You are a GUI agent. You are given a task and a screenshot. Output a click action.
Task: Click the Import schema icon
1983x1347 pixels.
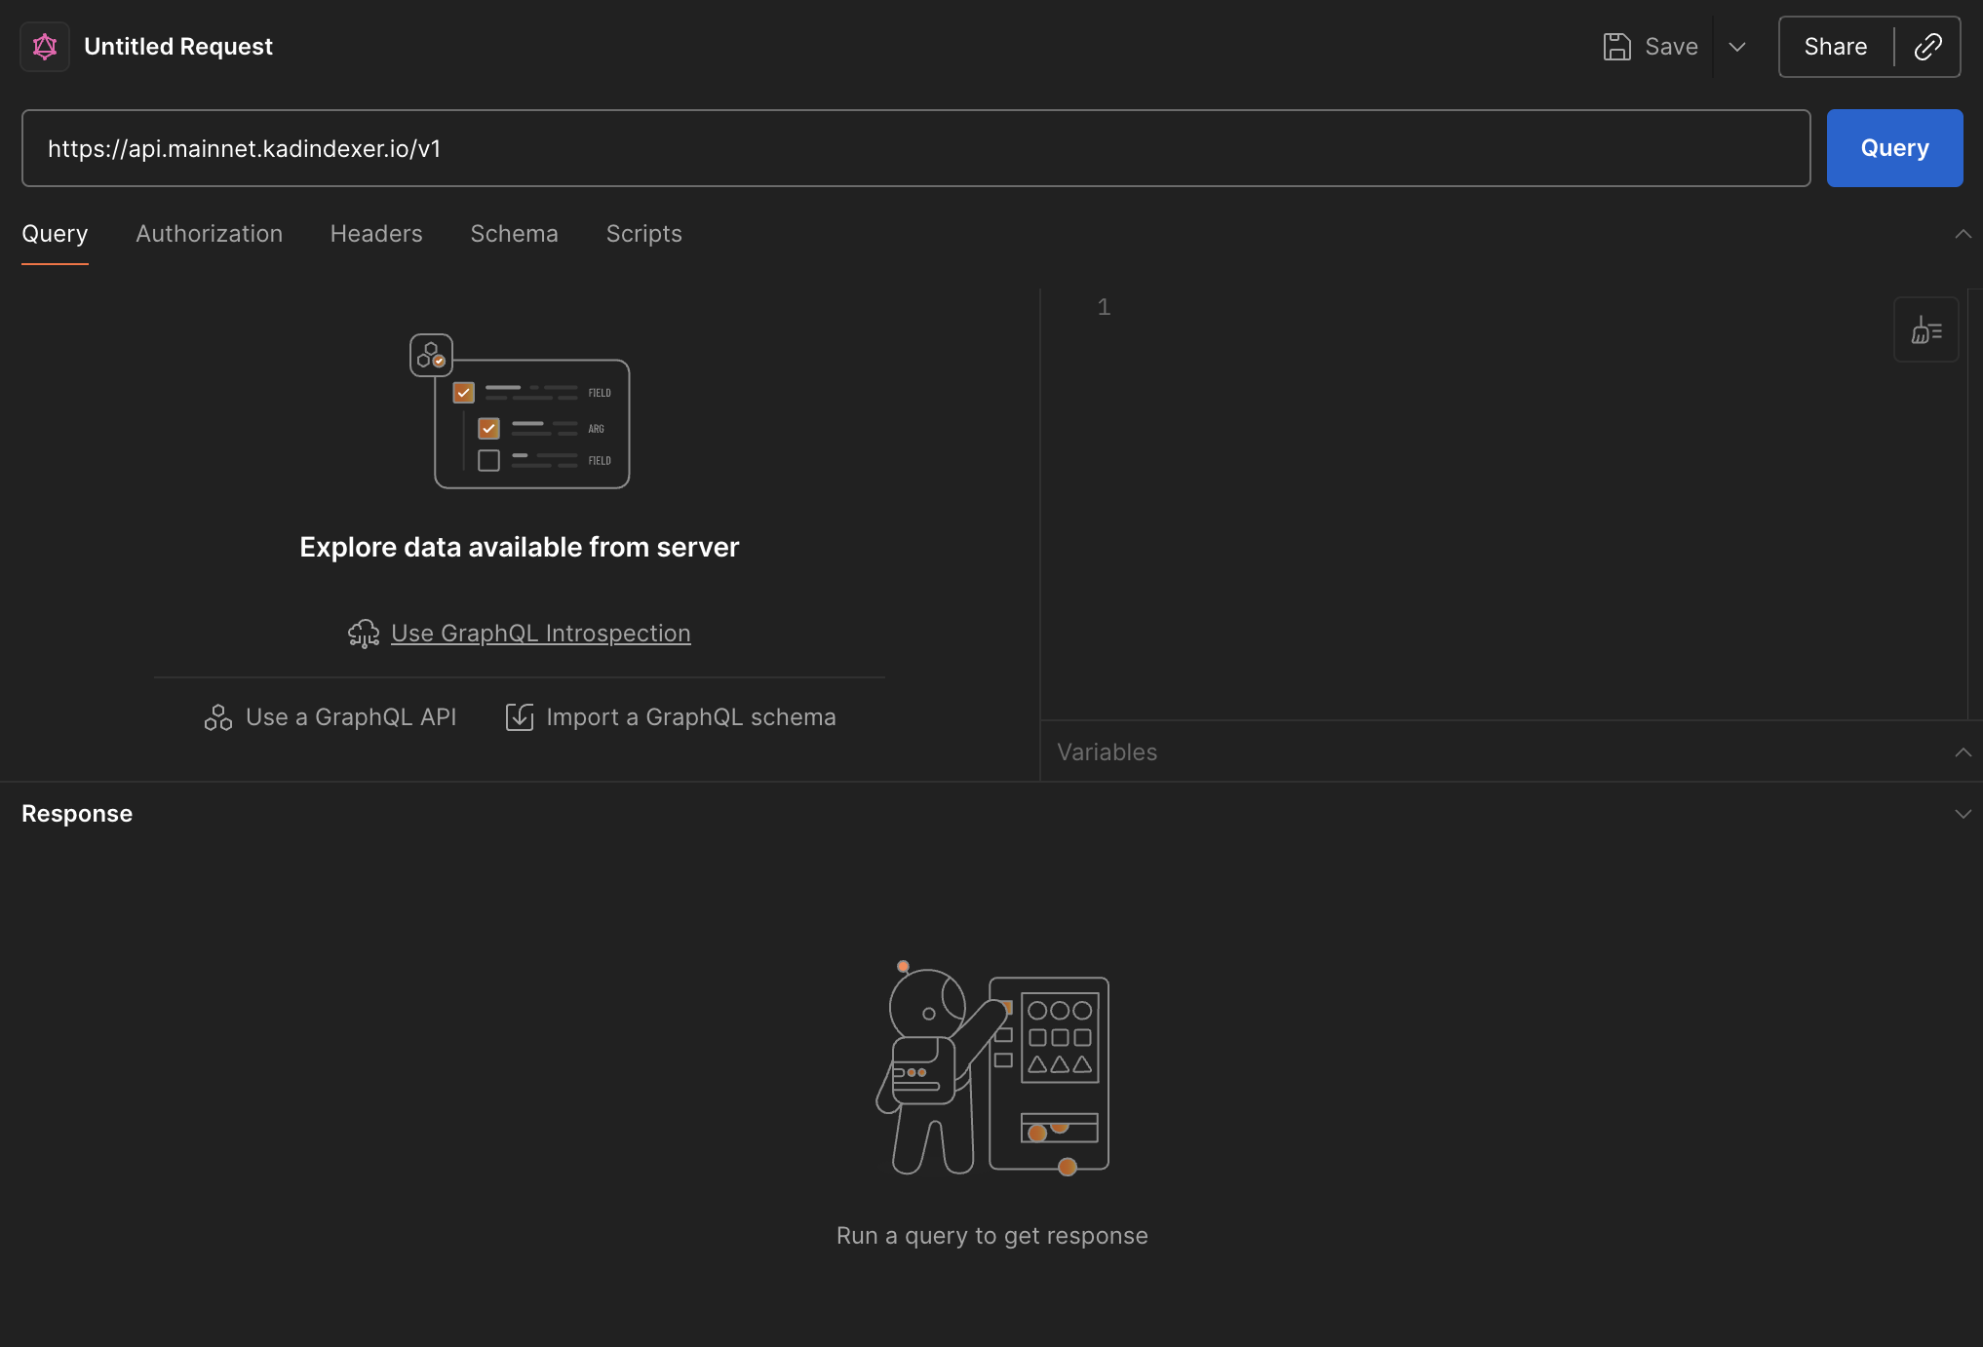520,717
